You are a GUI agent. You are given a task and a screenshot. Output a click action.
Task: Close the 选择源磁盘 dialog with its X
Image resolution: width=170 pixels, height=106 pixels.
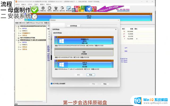116,29
